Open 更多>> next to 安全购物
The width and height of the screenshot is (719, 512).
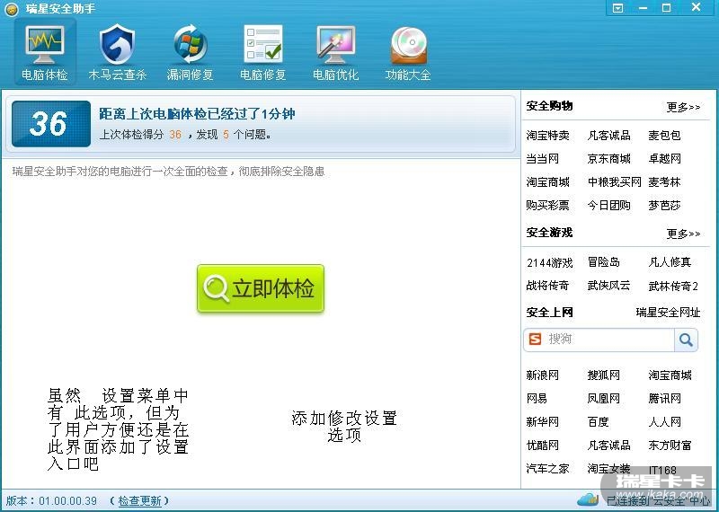tap(683, 107)
